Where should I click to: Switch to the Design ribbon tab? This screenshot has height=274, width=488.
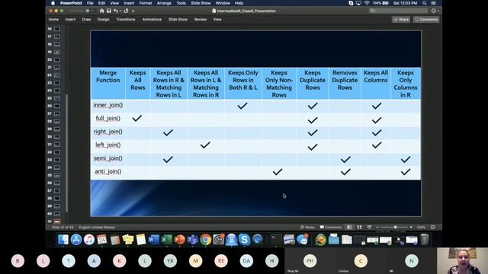point(103,19)
